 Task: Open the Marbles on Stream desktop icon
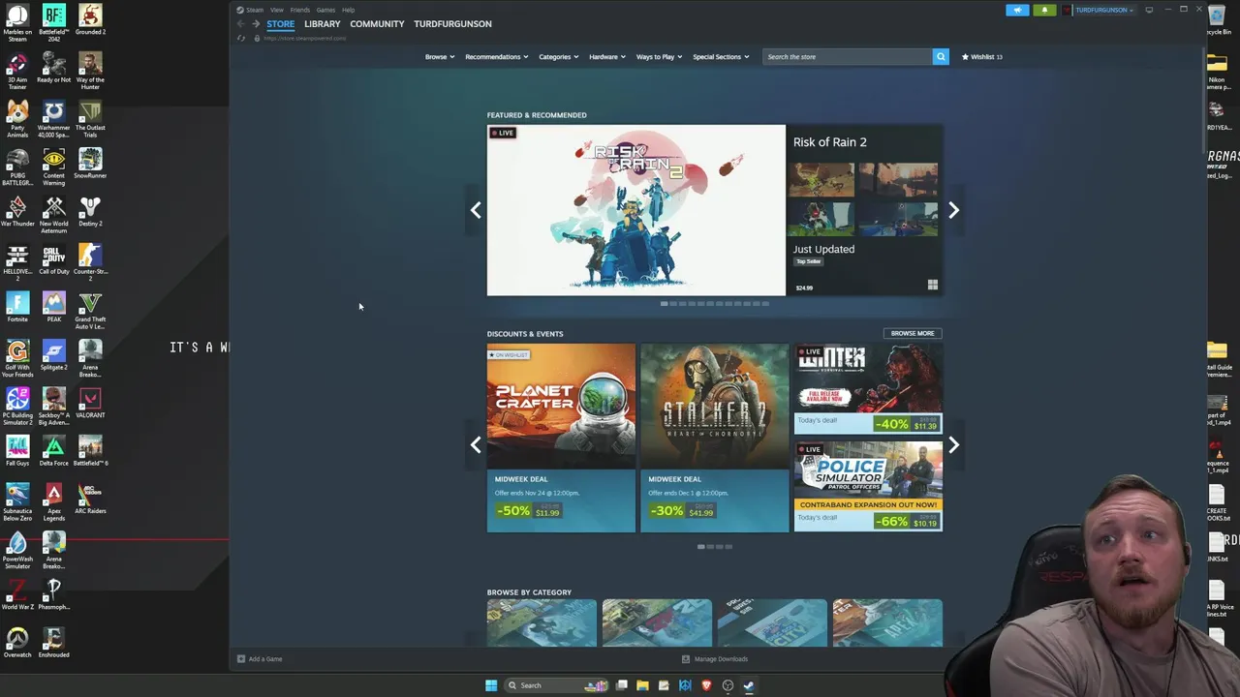pos(17,23)
